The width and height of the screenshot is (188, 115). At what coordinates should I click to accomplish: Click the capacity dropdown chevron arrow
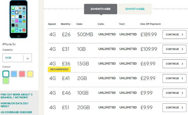point(28,59)
